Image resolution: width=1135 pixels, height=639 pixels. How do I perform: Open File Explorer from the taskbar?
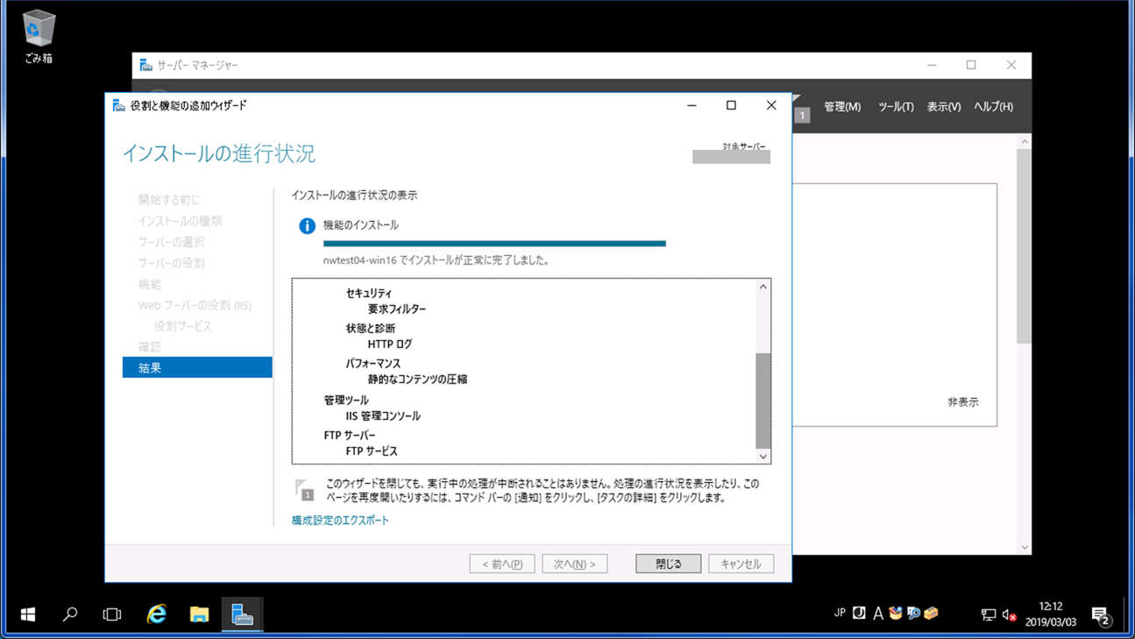click(200, 614)
